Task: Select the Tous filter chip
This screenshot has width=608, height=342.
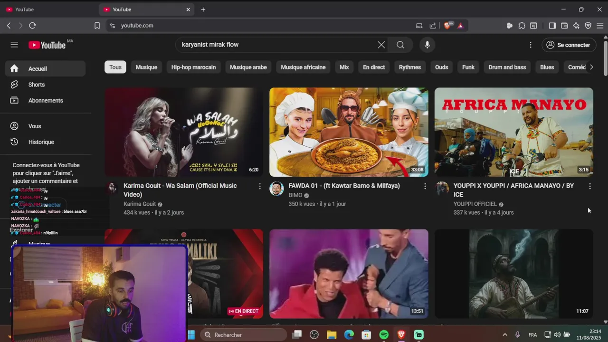Action: pos(115,67)
